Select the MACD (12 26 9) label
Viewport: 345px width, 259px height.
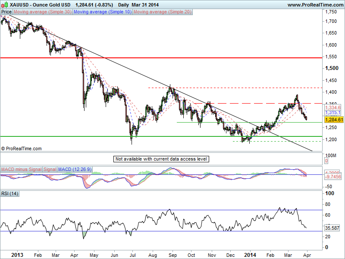(x=75, y=169)
